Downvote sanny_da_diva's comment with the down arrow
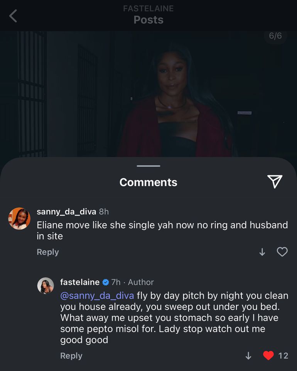This screenshot has width=297, height=371. coord(262,252)
